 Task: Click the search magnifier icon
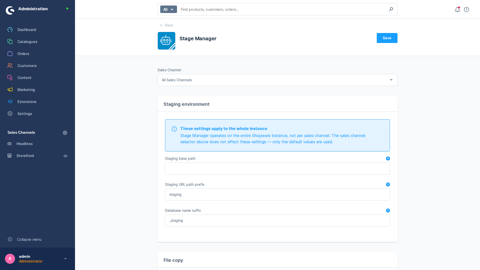pyautogui.click(x=391, y=9)
